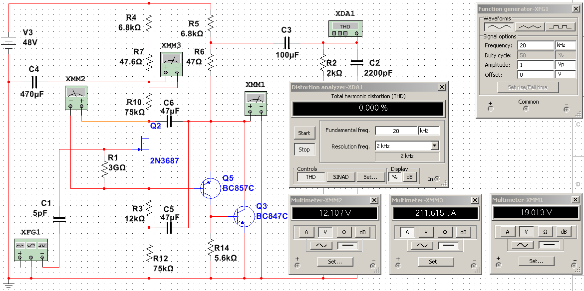
Task: Select the R1 3GΩ resistor symbol
Action: 104,169
